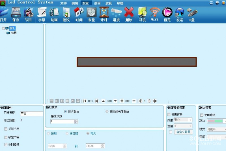Image resolution: width=226 pixels, height=151 pixels.
Task: Select 屏1 node in tree
Action: tap(12, 28)
